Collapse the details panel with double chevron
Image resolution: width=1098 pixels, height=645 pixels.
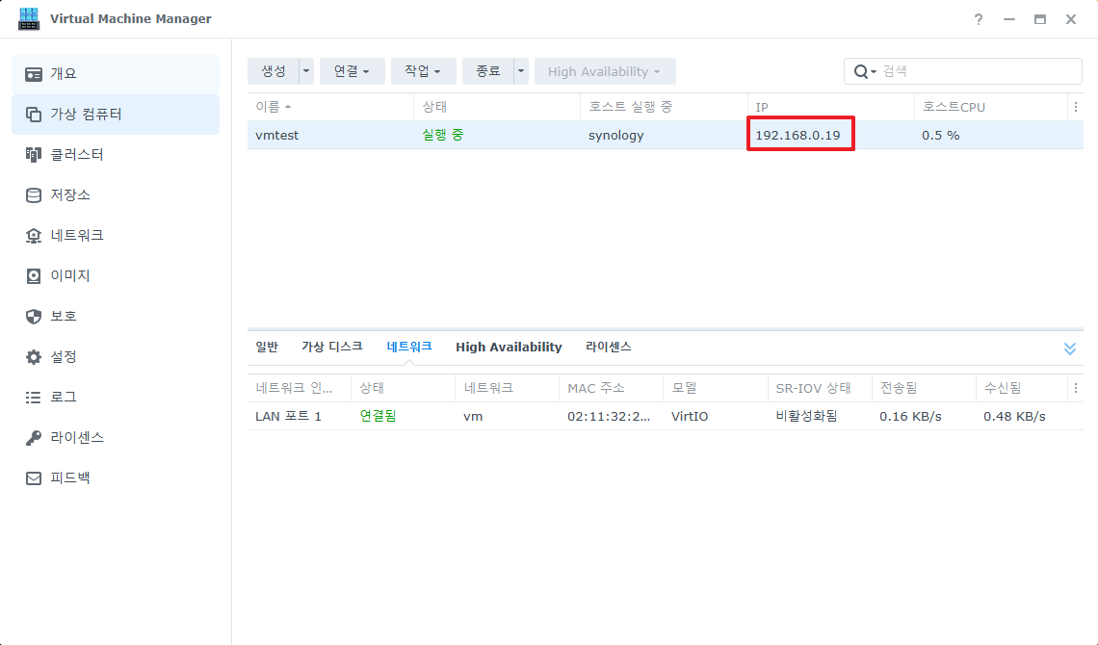1070,348
